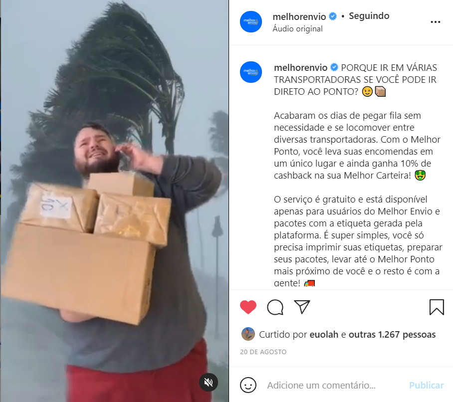Open emoji picker smiley icon
This screenshot has height=402, width=453.
click(x=248, y=385)
